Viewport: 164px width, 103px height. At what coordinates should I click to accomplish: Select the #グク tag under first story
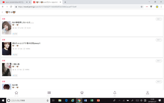click(x=15, y=34)
